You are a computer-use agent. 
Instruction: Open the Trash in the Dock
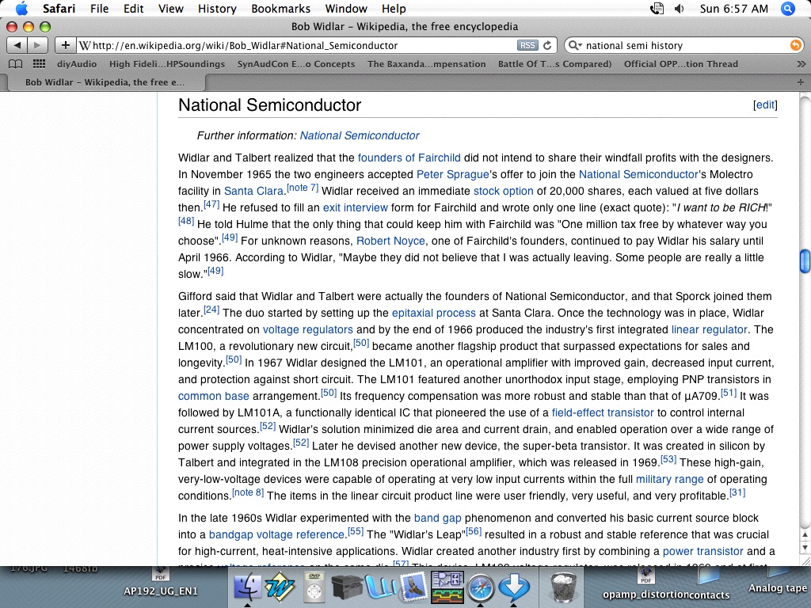pyautogui.click(x=564, y=588)
